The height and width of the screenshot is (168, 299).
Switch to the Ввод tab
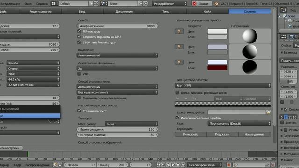tap(82, 11)
